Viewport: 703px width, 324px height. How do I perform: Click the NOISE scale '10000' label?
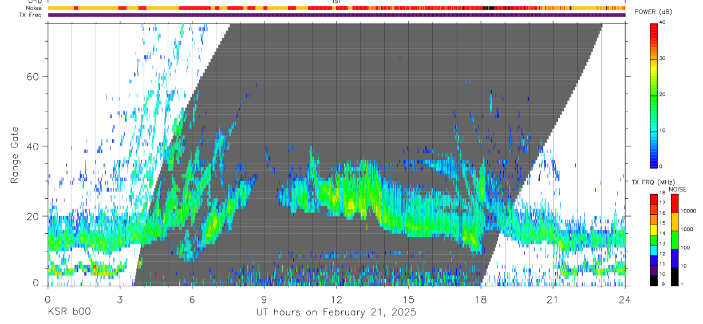click(x=689, y=211)
